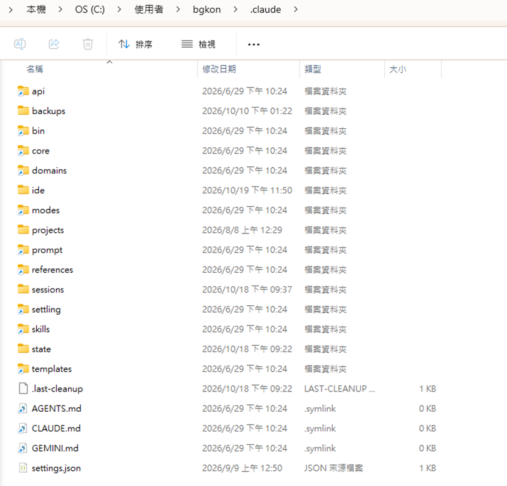Click the templates folder name
This screenshot has height=486, width=507.
tap(51, 369)
